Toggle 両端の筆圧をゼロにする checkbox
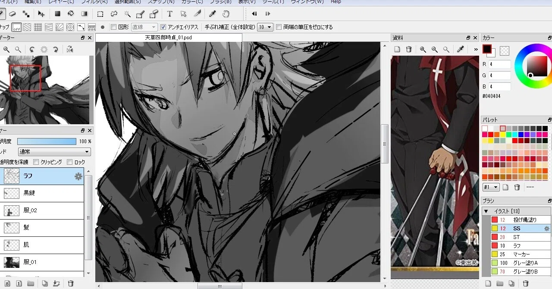The image size is (552, 289). 279,27
